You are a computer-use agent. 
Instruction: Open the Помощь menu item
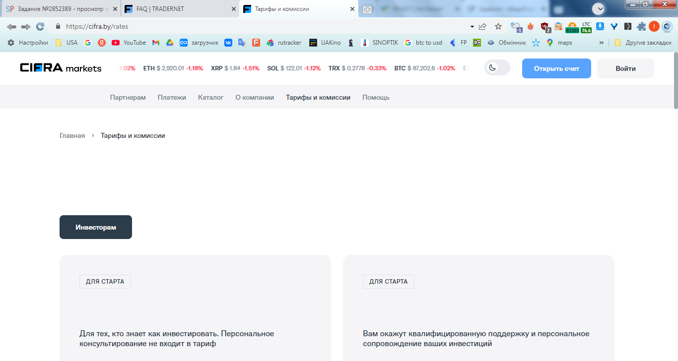coord(376,98)
